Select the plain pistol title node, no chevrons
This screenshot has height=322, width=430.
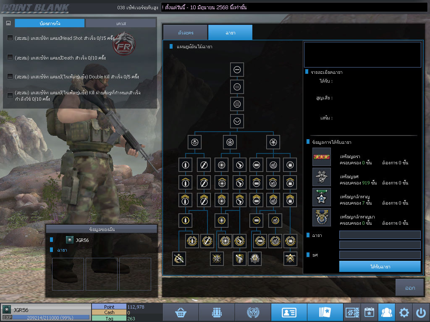coord(239,165)
